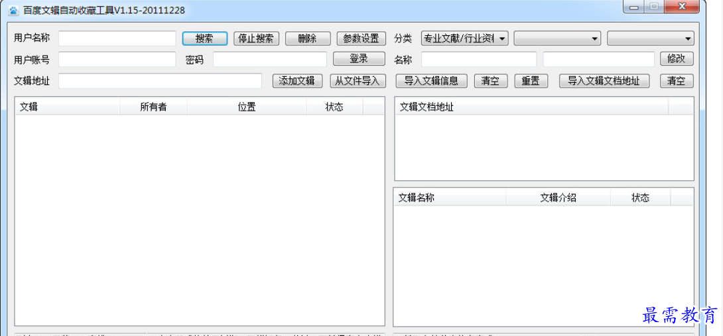Viewport: 723px width, 336px height.
Task: Click 清空 button next to 导入文辑信息
Action: (x=491, y=81)
